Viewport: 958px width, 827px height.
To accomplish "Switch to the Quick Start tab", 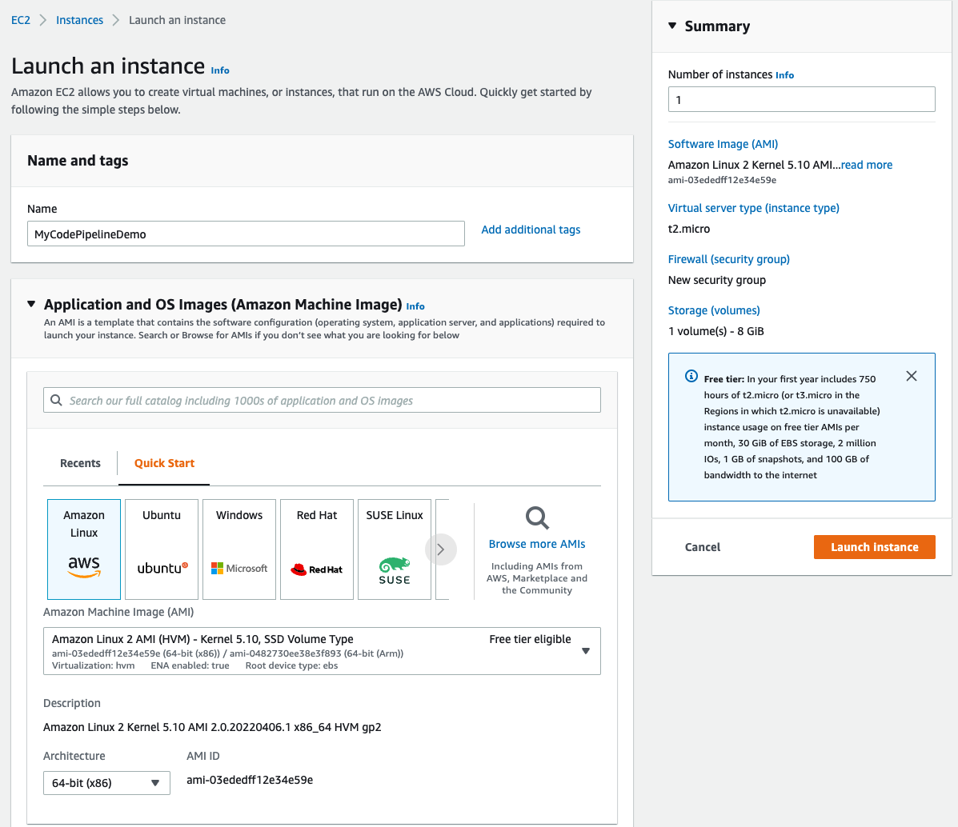I will pos(164,463).
